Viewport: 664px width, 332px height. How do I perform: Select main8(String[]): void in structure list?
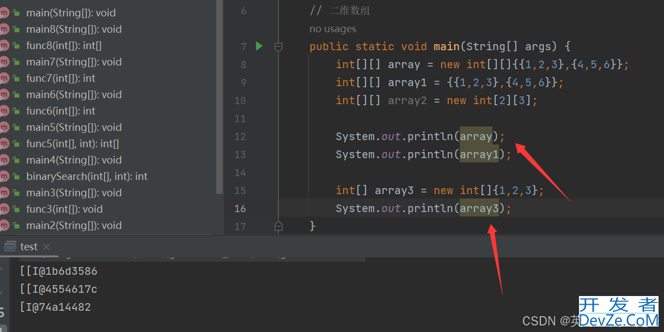tap(74, 29)
